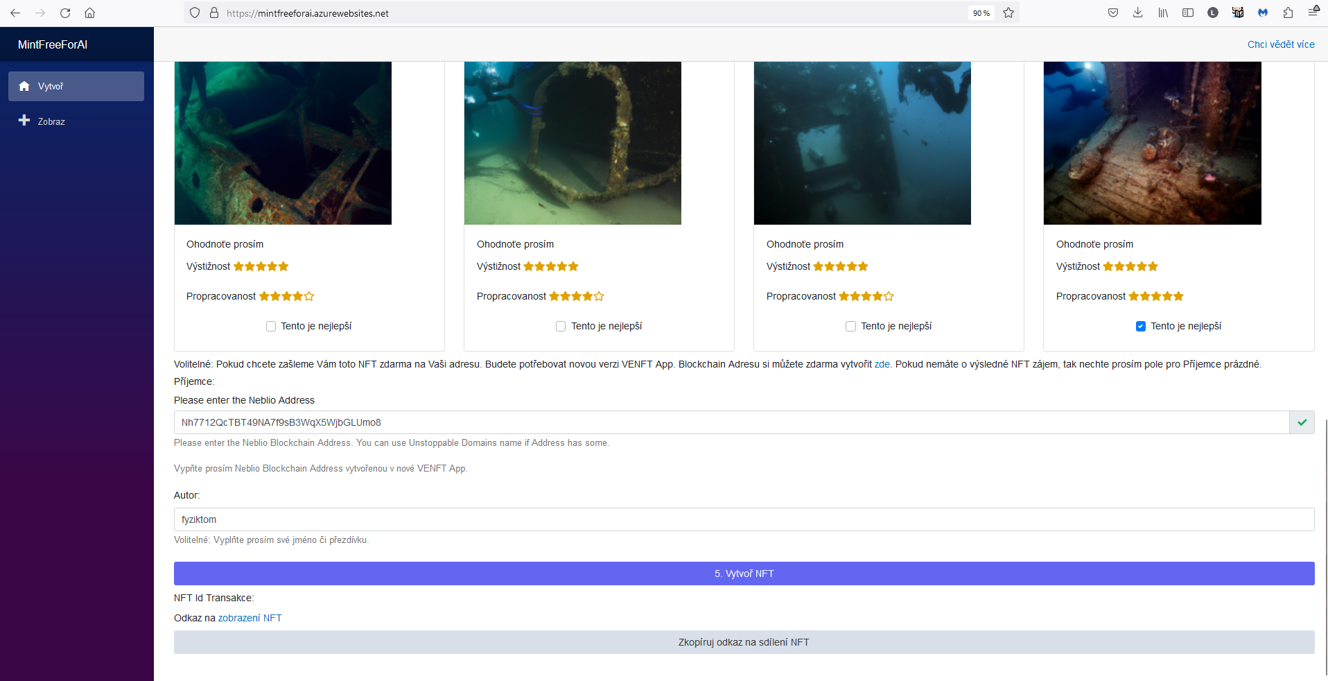Image resolution: width=1328 pixels, height=681 pixels.
Task: Rate first image Výstižnost five stars
Action: (283, 266)
